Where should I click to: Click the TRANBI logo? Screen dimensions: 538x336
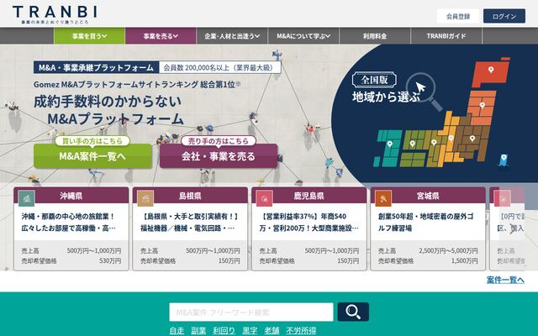(55, 14)
